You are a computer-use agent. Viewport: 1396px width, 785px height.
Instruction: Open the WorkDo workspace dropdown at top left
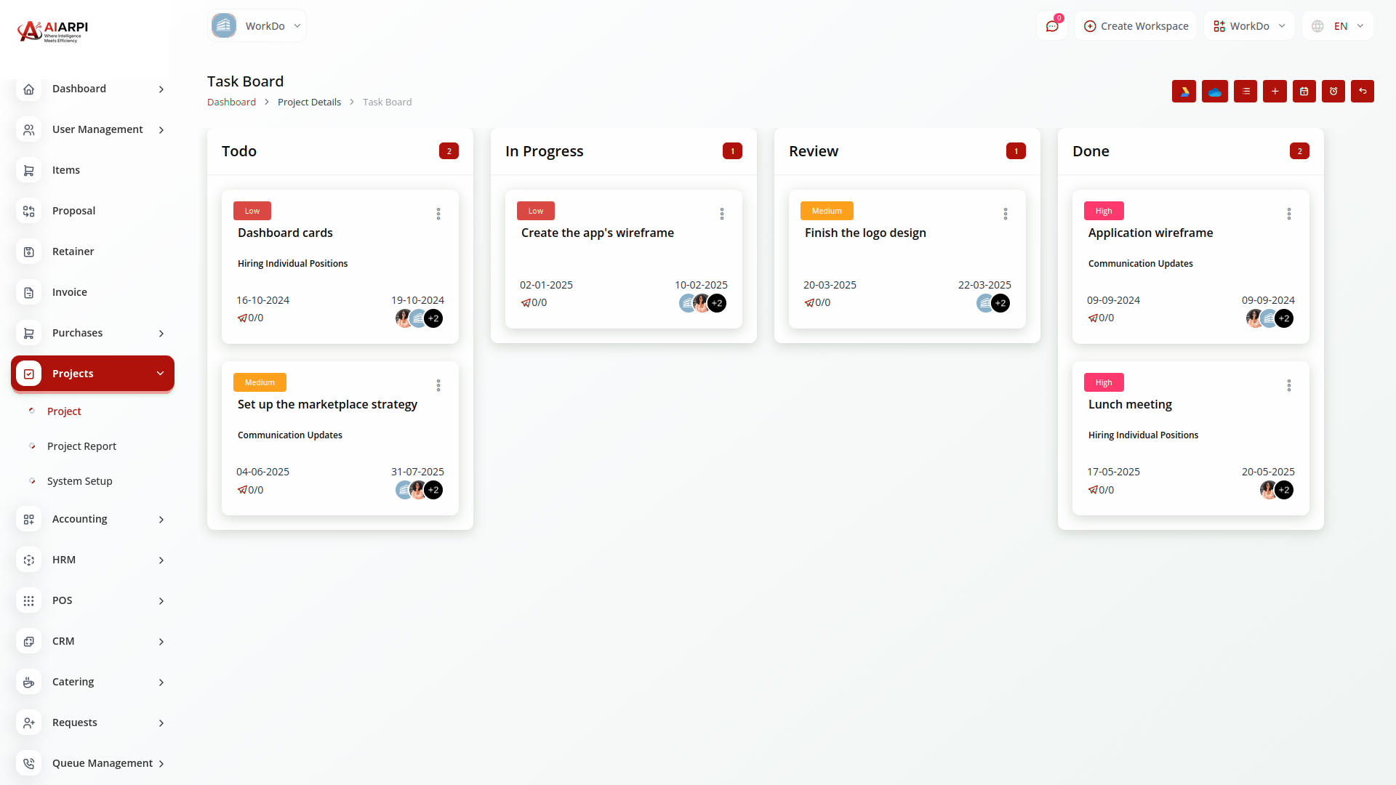[257, 26]
